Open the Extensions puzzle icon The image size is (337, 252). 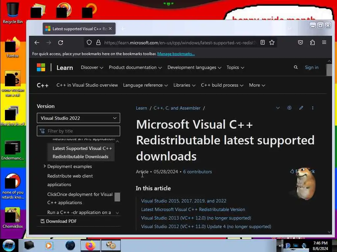coord(312,42)
